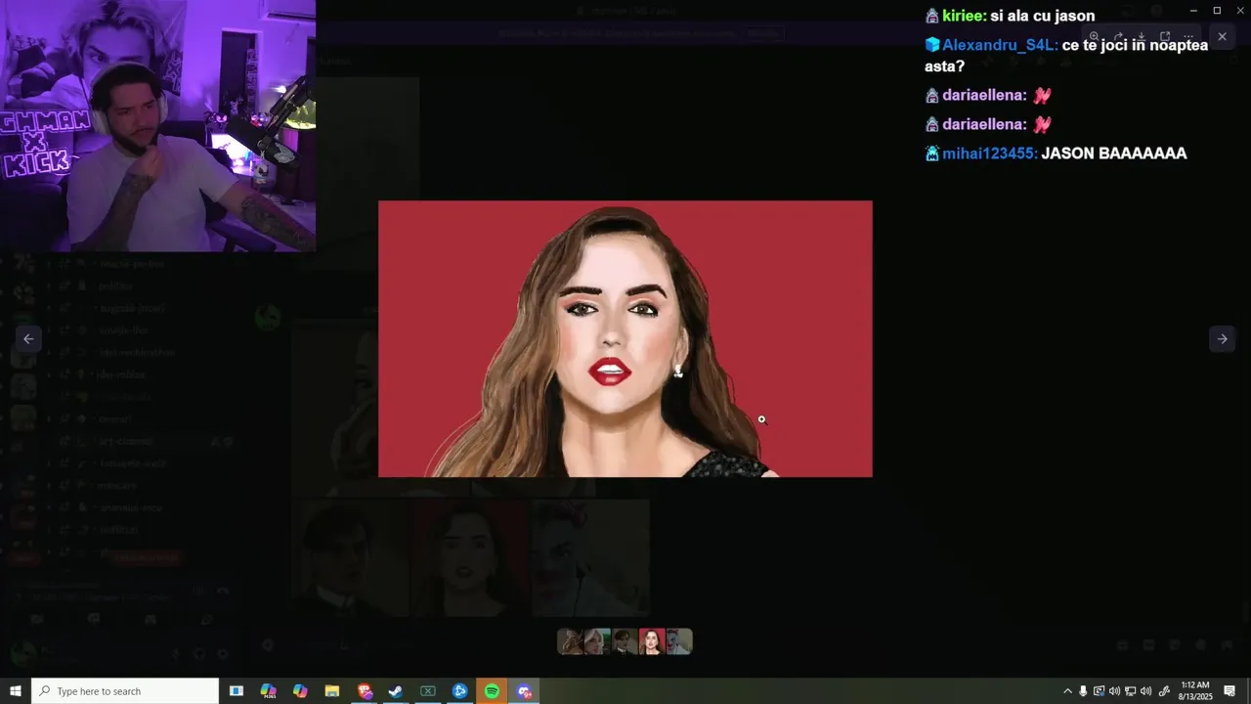Switch to Spotify on the taskbar
The width and height of the screenshot is (1251, 704).
(492, 691)
